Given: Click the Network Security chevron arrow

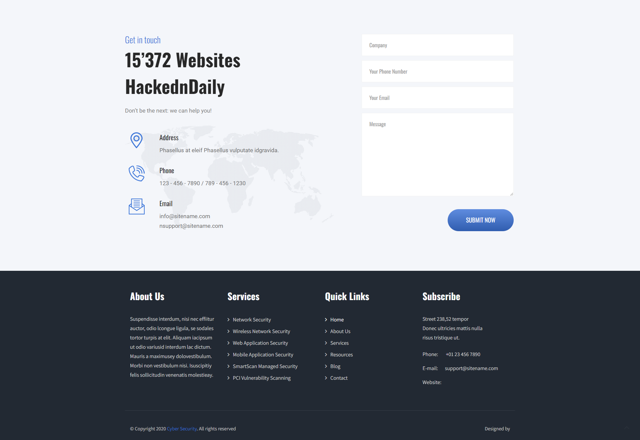Looking at the screenshot, I should [x=229, y=319].
